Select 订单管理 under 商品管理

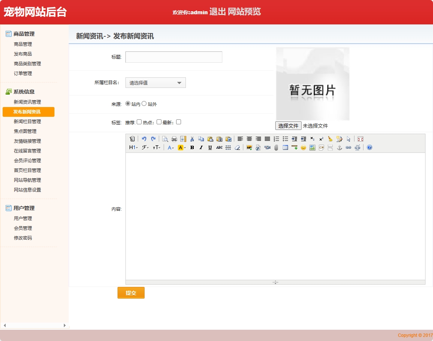[23, 73]
